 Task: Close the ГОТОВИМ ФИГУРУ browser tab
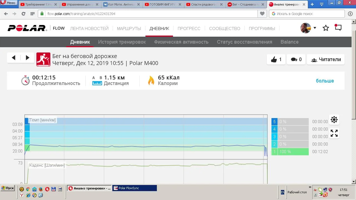coord(180,4)
